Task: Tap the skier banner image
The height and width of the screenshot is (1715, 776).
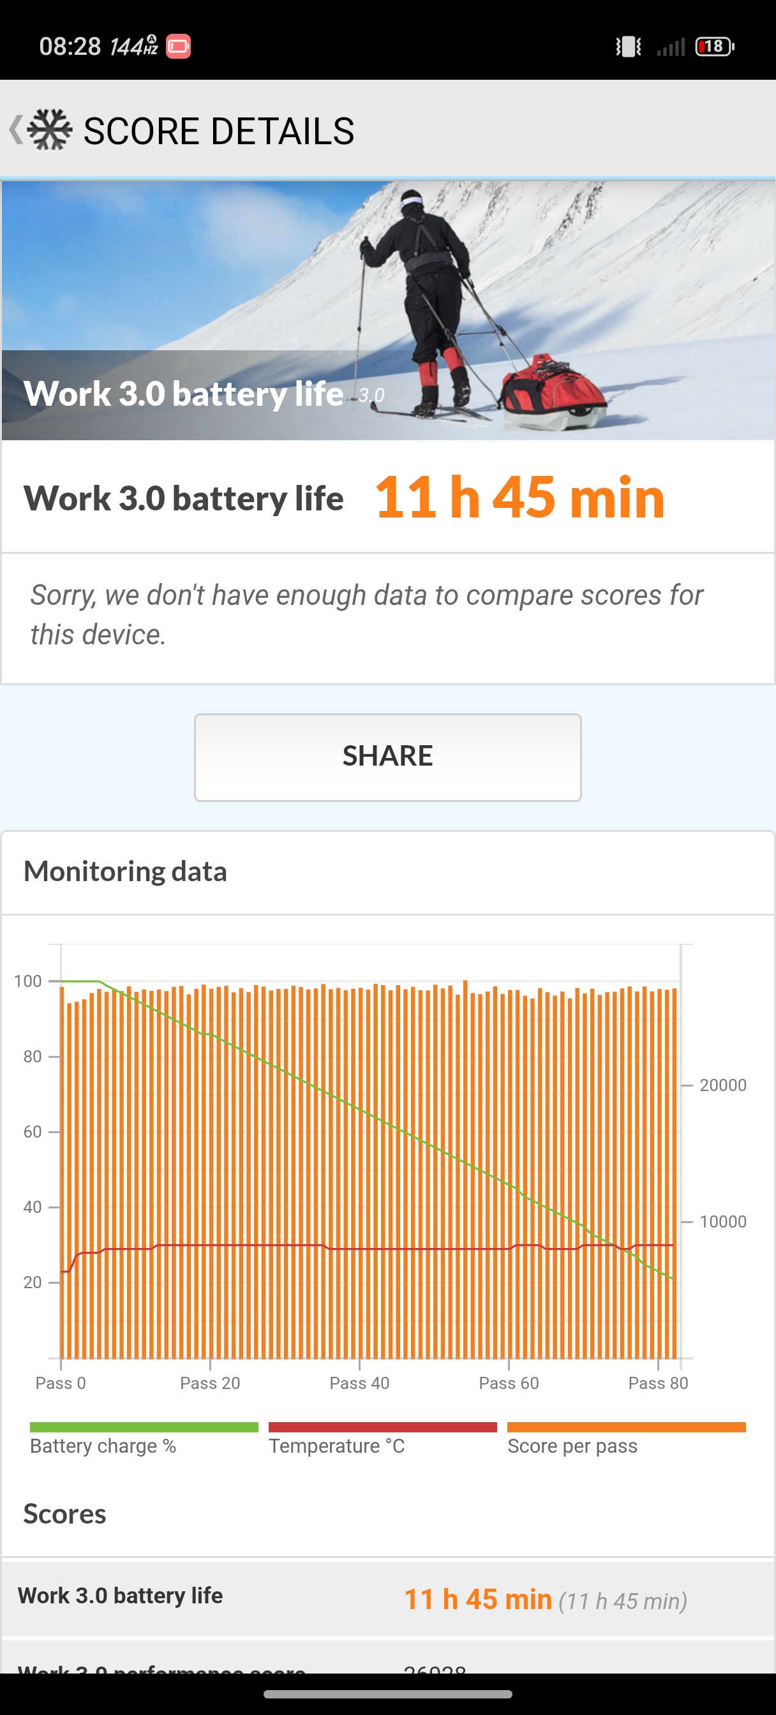Action: [x=387, y=293]
